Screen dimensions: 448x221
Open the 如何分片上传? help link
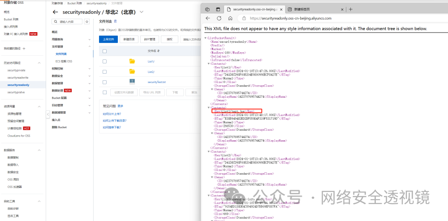click(x=112, y=114)
